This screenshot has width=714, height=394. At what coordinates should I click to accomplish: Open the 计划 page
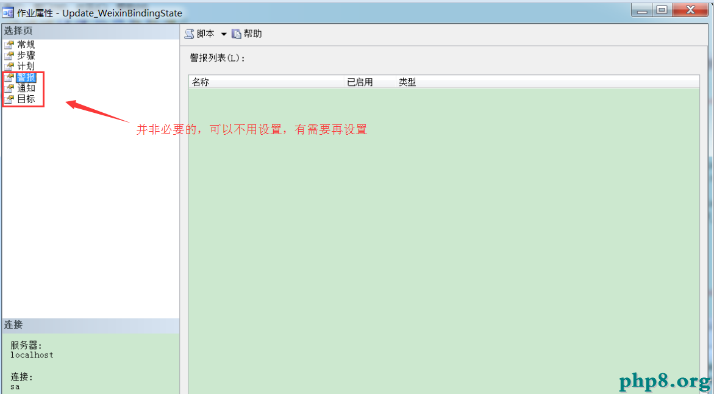click(x=26, y=66)
